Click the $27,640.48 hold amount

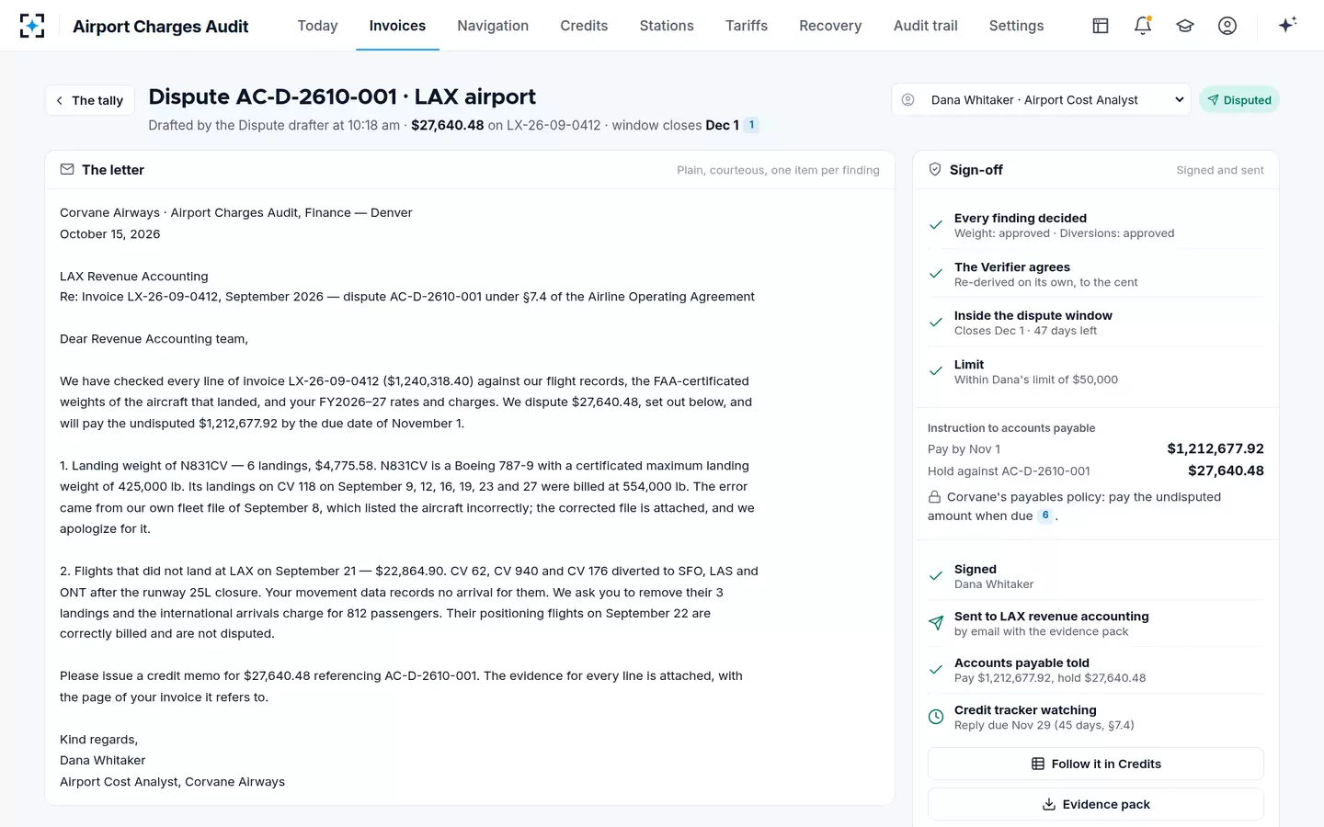point(1226,470)
